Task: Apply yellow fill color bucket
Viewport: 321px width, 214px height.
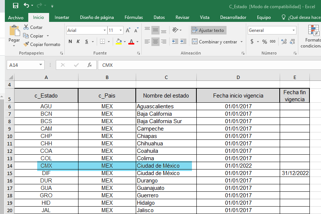Action: coord(119,42)
